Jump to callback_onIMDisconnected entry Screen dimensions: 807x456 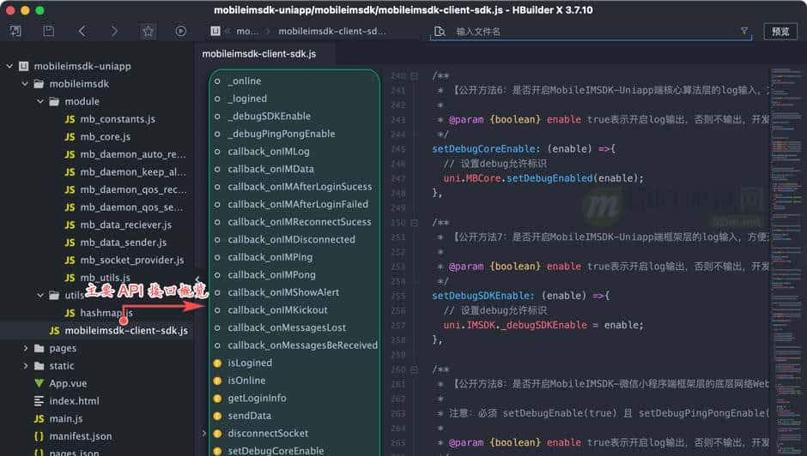coord(291,239)
